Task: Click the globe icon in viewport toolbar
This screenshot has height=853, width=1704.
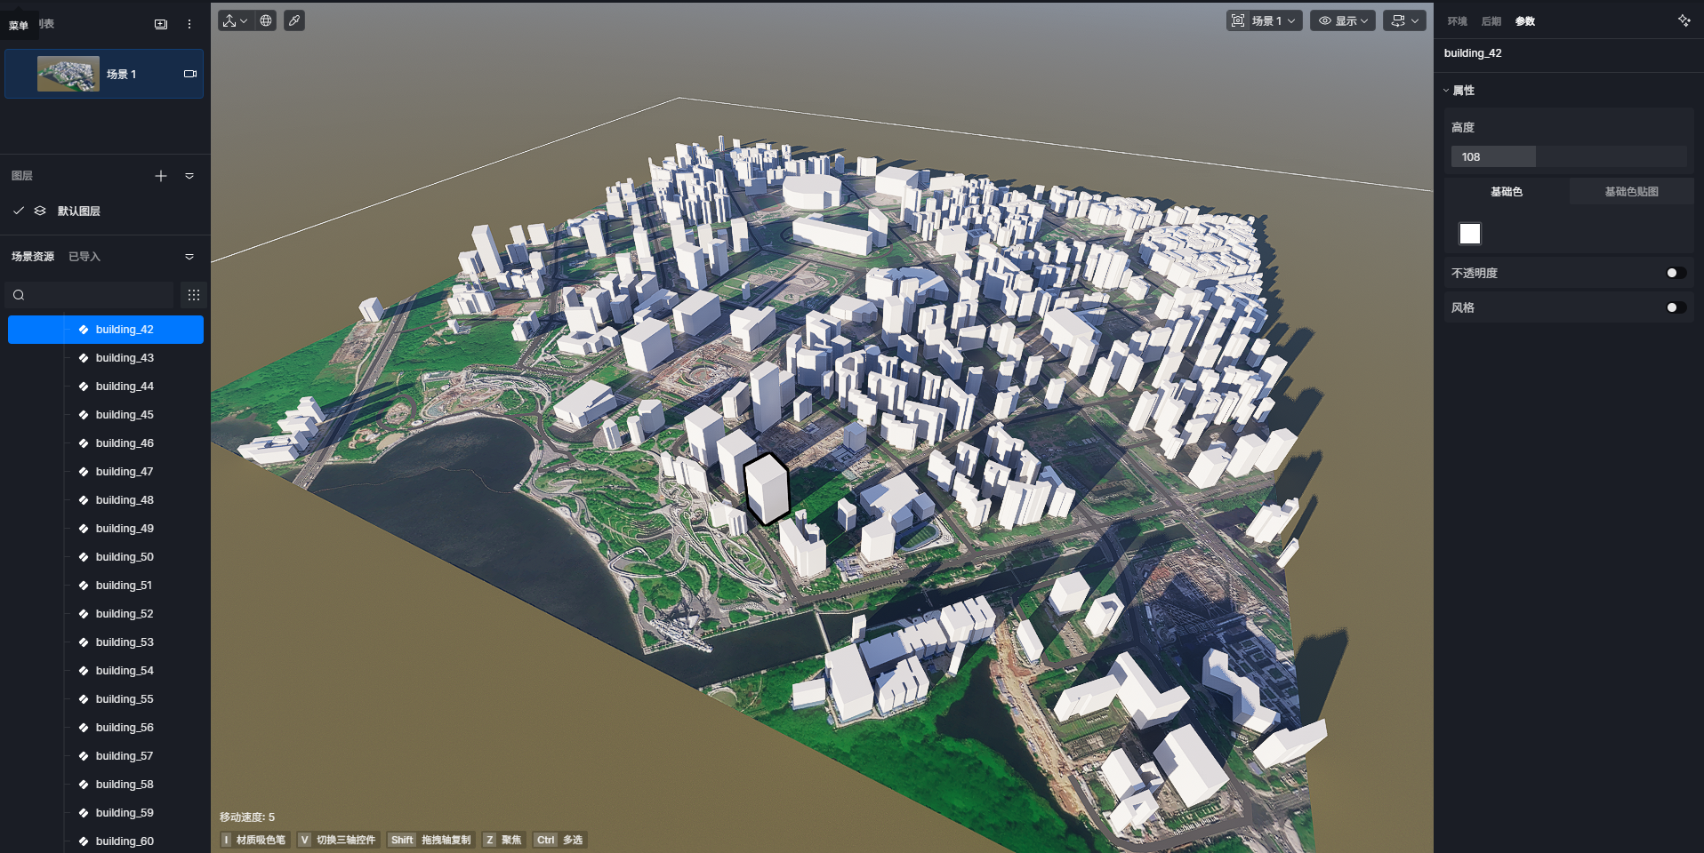Action: pyautogui.click(x=266, y=20)
